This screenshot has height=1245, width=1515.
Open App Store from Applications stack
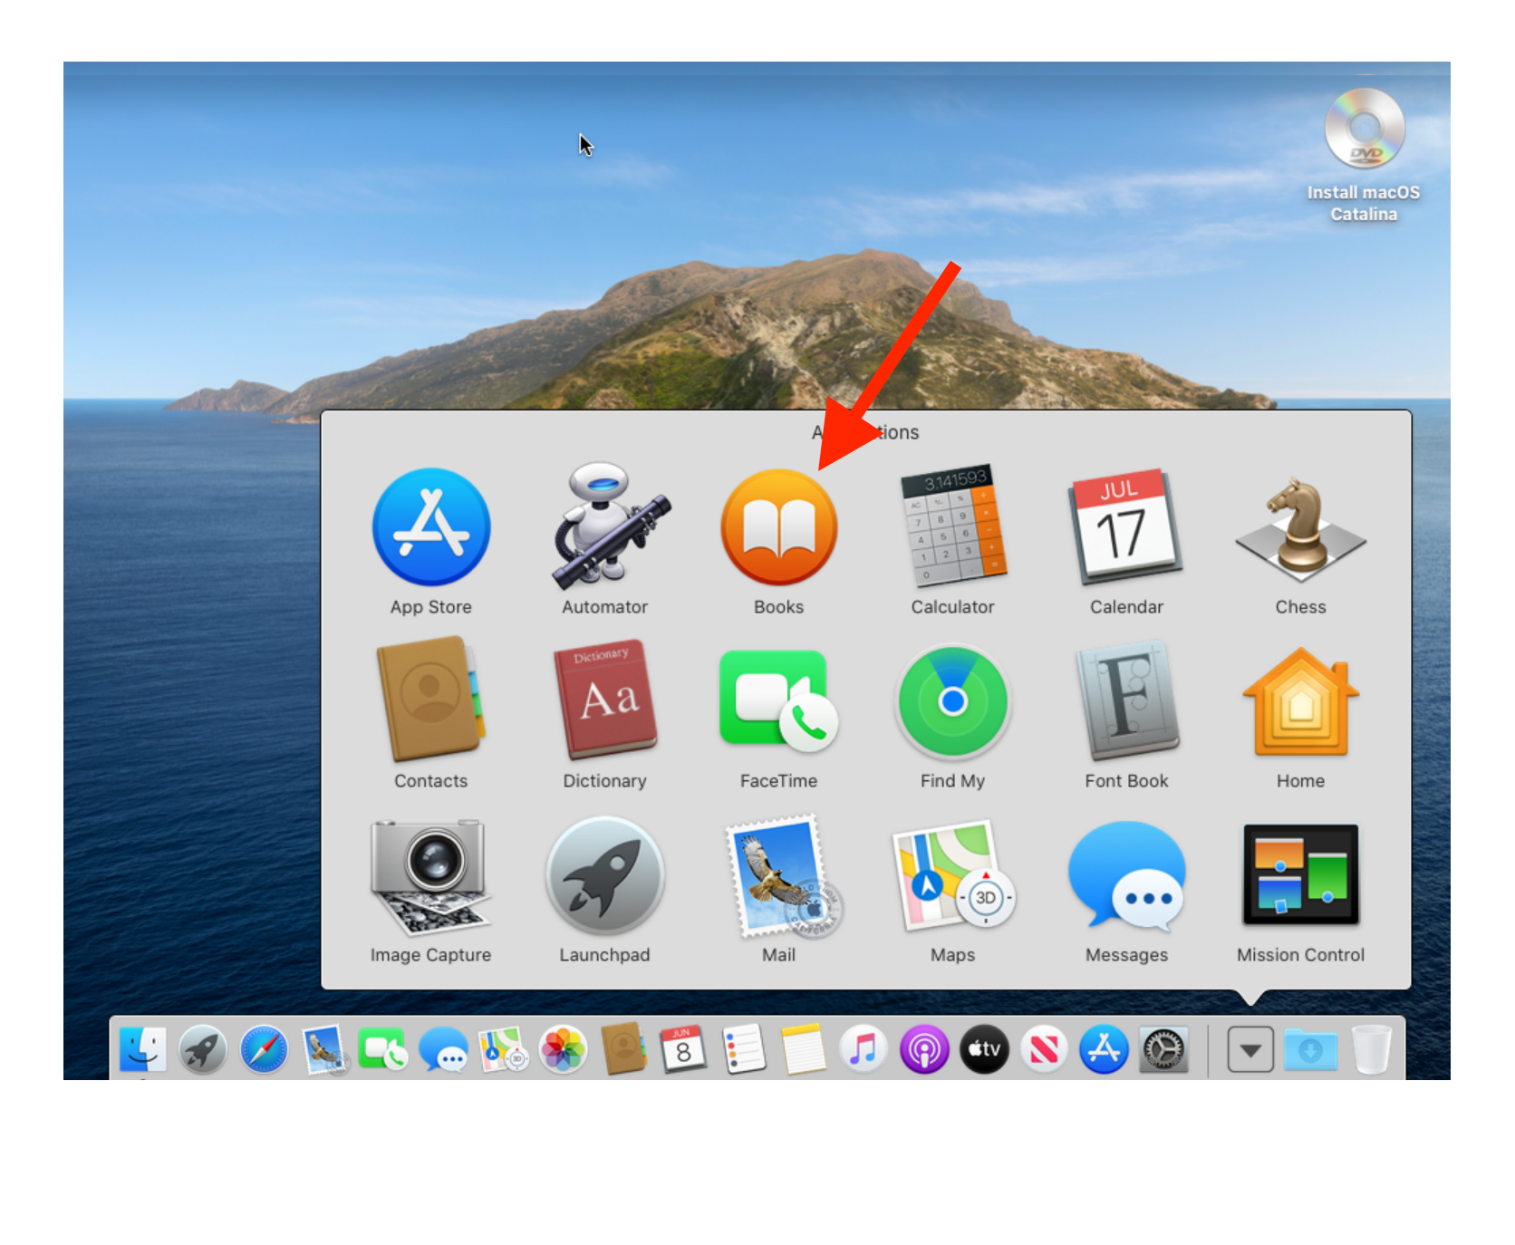[431, 526]
